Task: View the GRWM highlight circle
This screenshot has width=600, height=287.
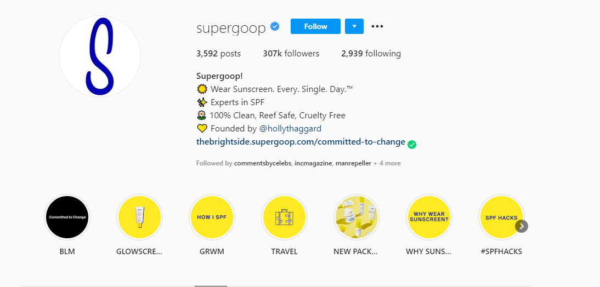Action: point(211,217)
